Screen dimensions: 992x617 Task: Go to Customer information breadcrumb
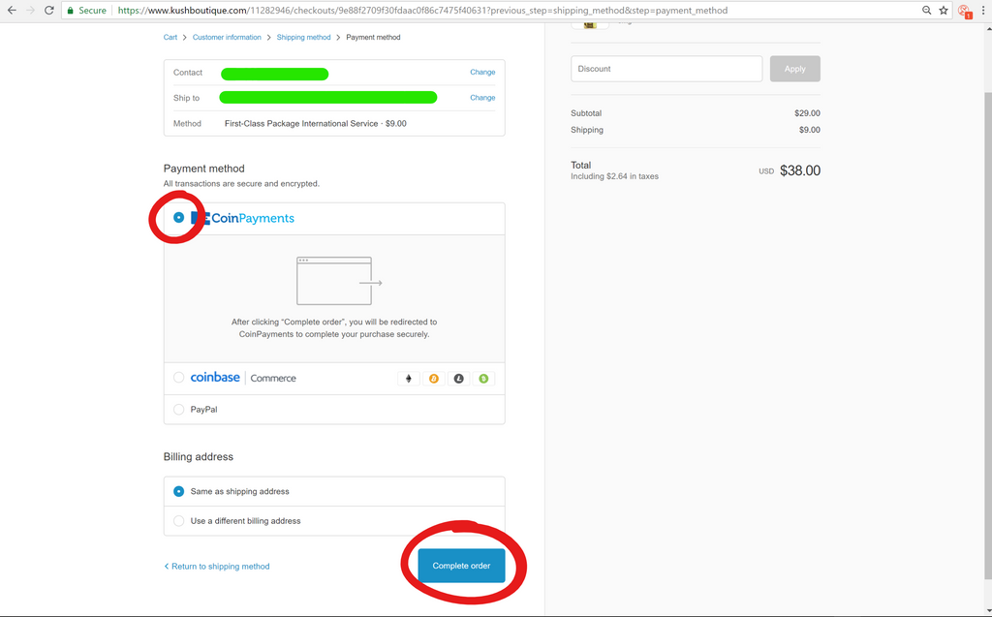(x=227, y=38)
